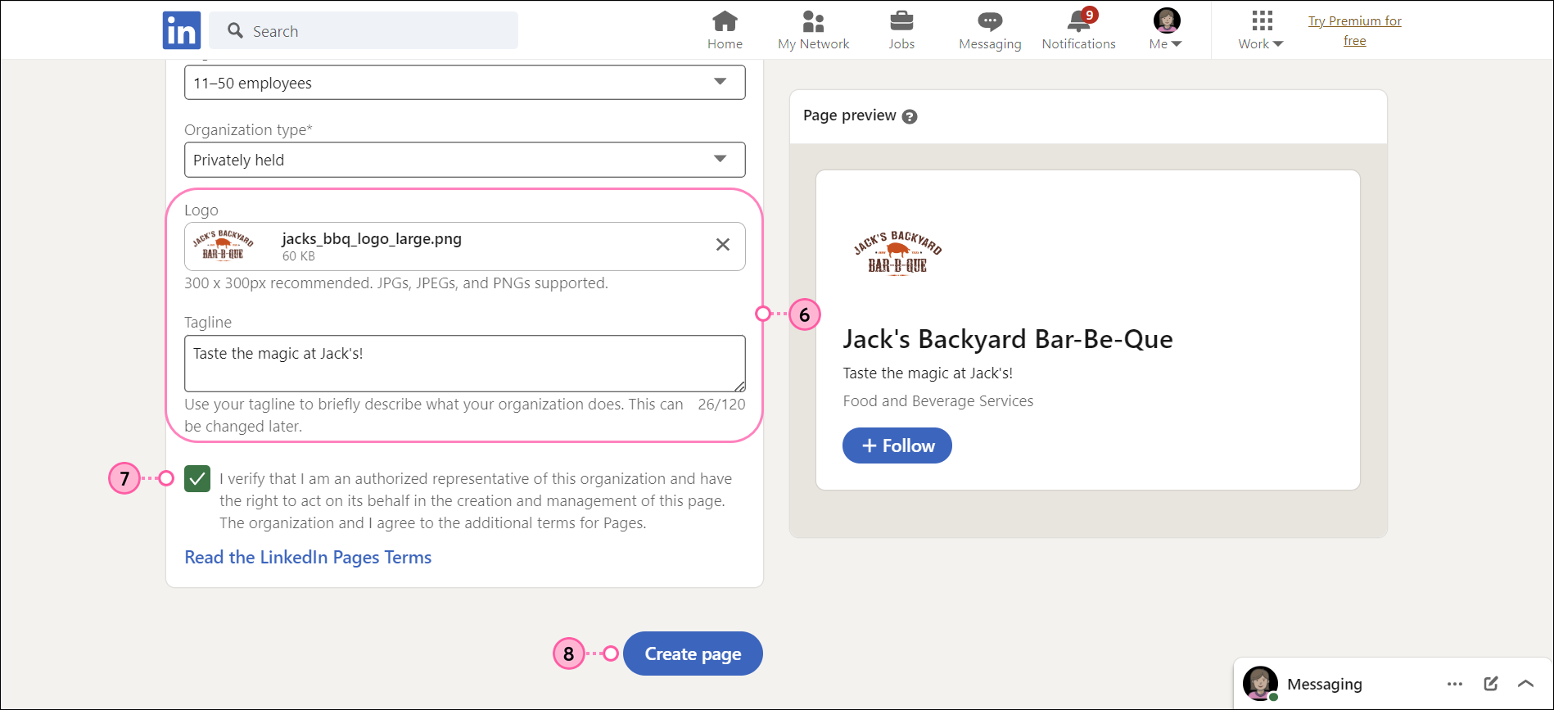The image size is (1554, 710).
Task: Click Try Premium for free link
Action: (1354, 30)
